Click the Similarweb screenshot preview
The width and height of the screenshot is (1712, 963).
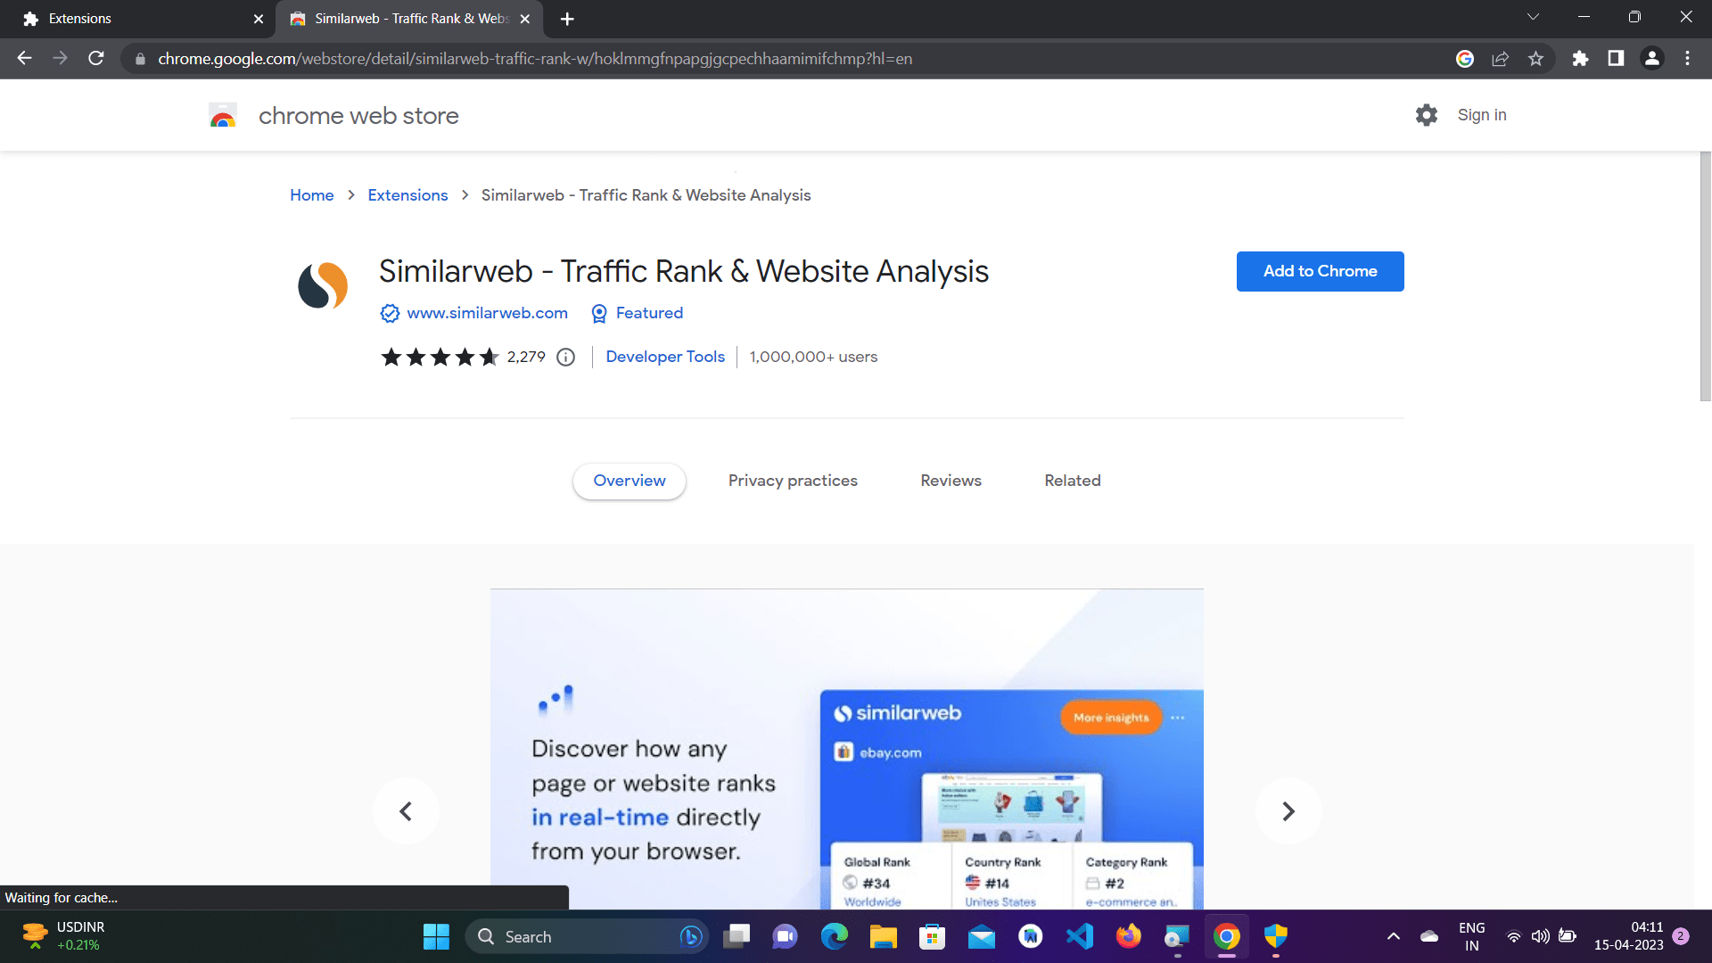tap(846, 749)
